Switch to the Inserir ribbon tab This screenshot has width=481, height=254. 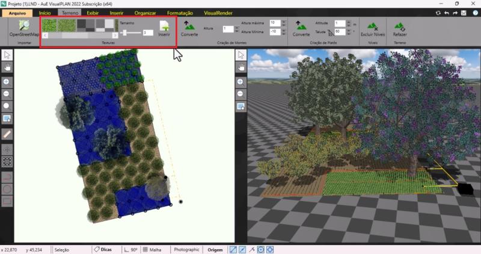click(117, 12)
